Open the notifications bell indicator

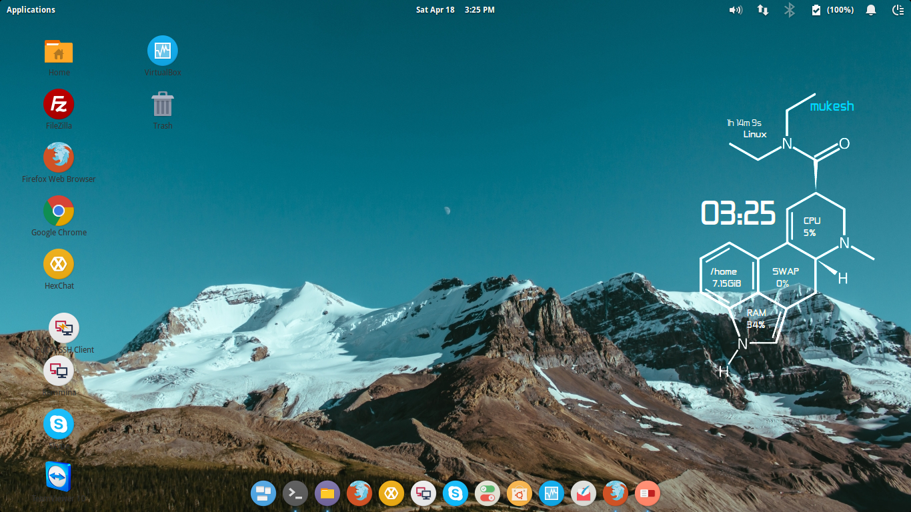point(871,10)
